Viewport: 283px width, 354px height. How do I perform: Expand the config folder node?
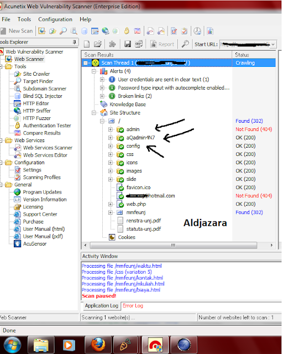[x=111, y=146]
